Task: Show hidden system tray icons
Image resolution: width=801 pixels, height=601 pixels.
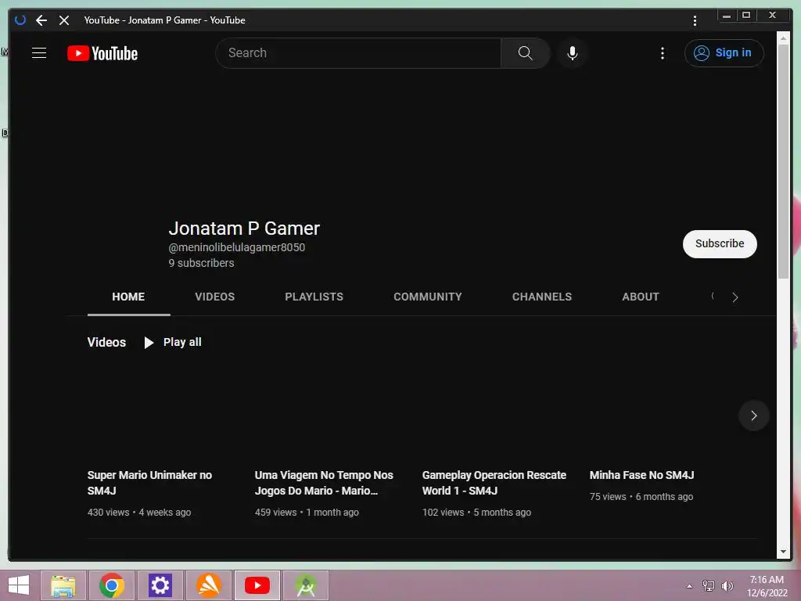Action: coord(690,586)
